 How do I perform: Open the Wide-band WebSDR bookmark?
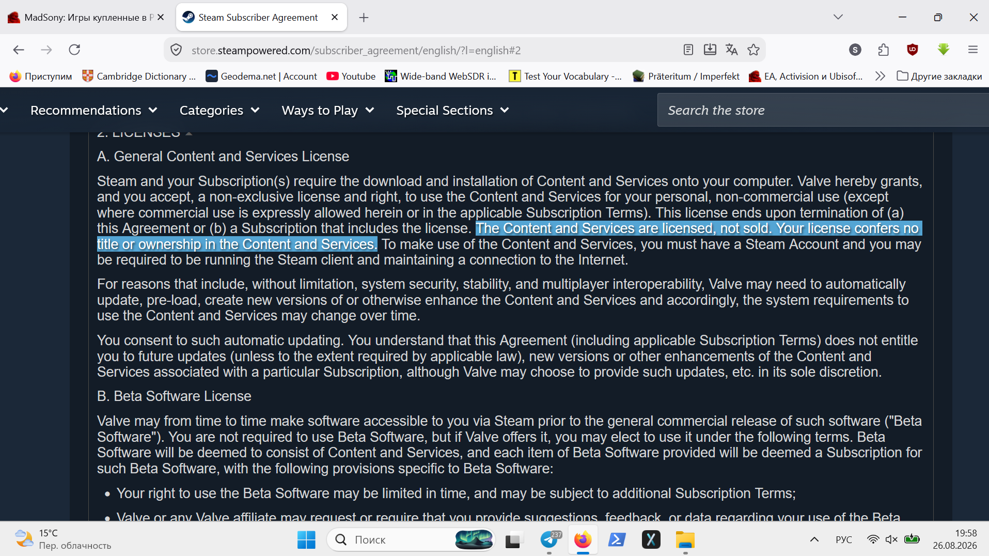point(441,76)
